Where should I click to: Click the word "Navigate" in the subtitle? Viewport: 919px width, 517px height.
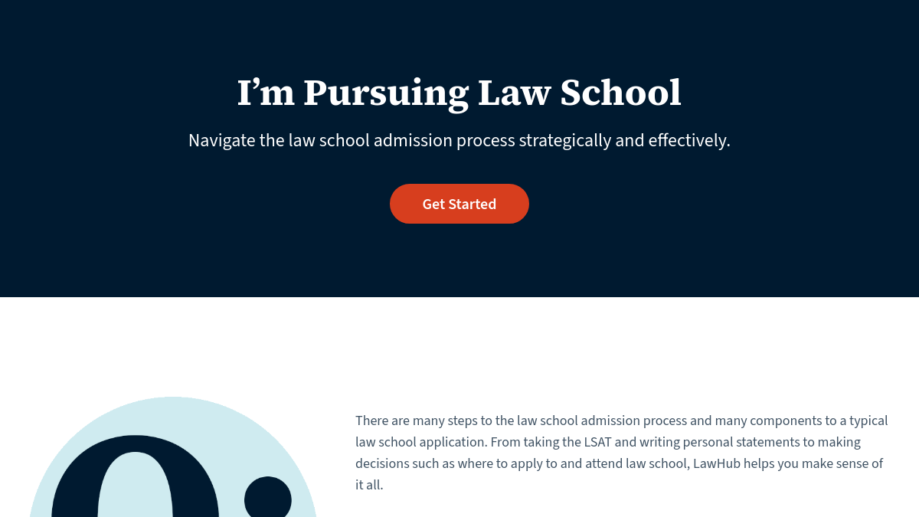pos(221,141)
